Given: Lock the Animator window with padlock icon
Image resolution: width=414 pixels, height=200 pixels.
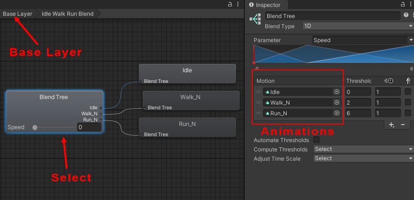Looking at the screenshot, I should [x=230, y=4].
